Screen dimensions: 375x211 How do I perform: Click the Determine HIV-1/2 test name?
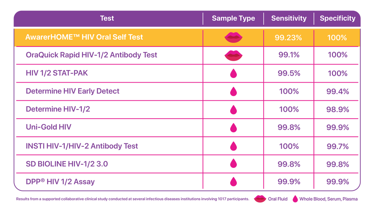[x=58, y=109]
